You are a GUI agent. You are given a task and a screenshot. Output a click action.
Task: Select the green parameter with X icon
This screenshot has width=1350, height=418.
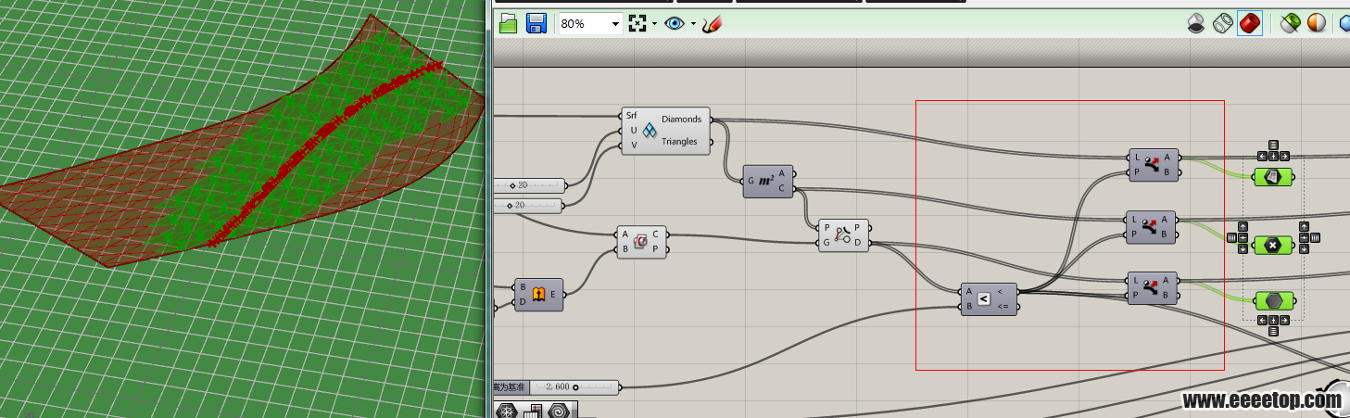tap(1273, 245)
